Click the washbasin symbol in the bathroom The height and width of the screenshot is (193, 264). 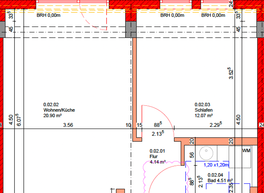click(207, 151)
